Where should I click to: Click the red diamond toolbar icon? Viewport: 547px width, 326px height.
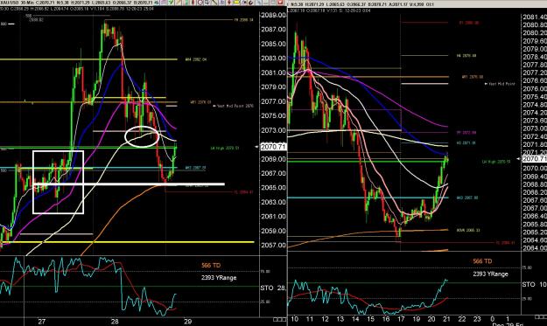point(193,2)
